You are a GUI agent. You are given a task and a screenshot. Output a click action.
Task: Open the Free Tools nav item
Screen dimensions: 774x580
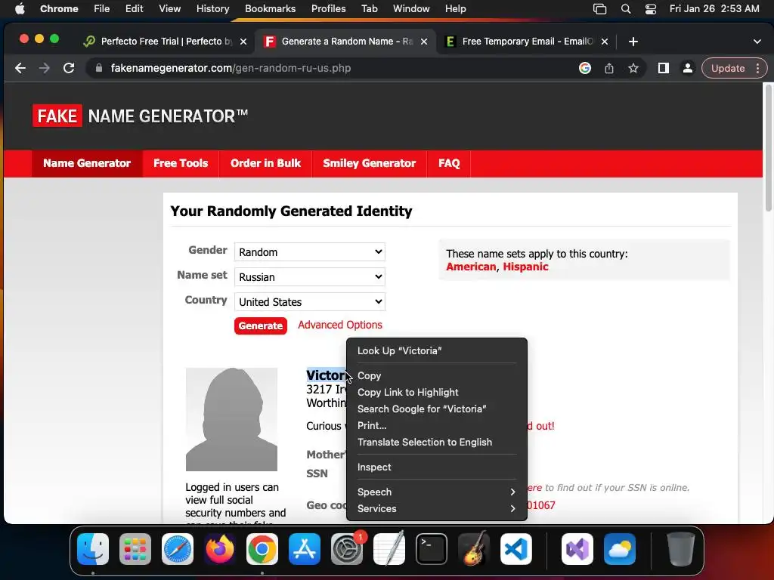181,163
